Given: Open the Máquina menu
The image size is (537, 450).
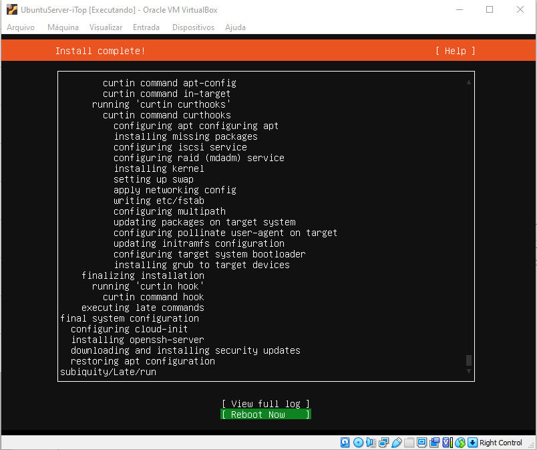Looking at the screenshot, I should click(x=63, y=27).
